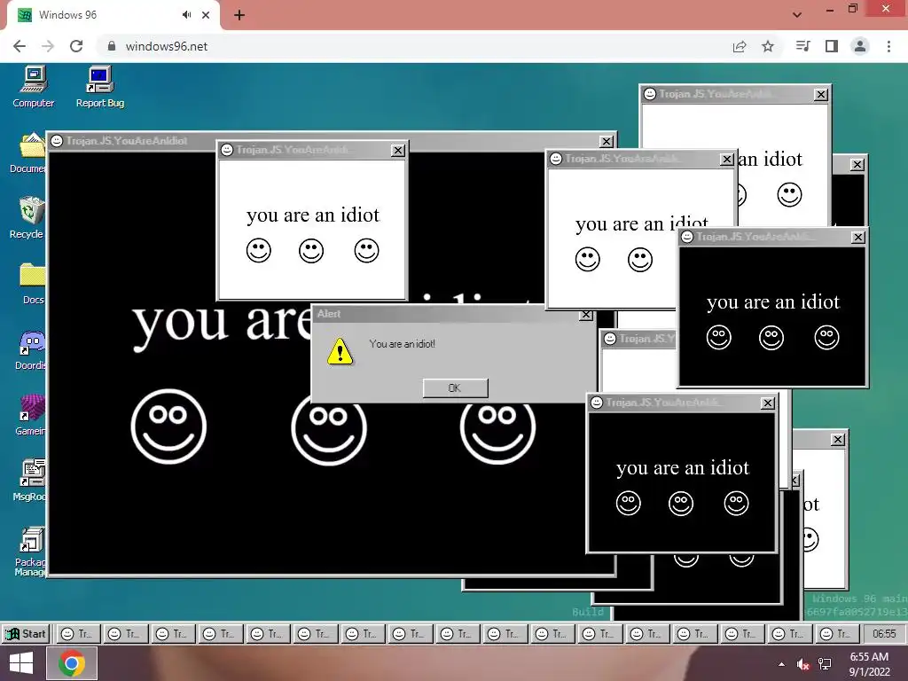This screenshot has width=908, height=681.
Task: Open the host clock 6:55 AM
Action: (869, 664)
